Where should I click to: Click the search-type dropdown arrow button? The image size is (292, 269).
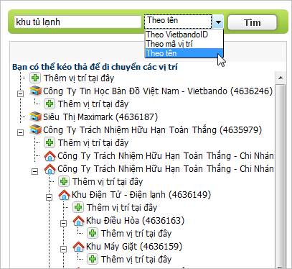point(218,22)
